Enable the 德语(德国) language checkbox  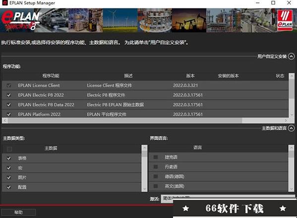(x=156, y=176)
